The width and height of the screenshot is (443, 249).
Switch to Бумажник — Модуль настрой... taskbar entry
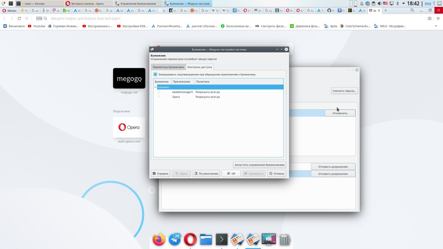[x=187, y=3]
